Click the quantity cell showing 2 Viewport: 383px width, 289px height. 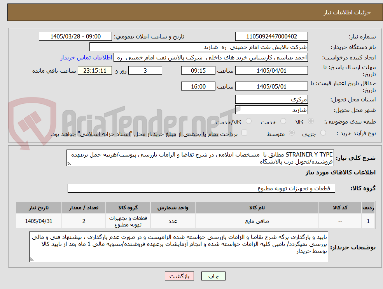tap(84, 221)
